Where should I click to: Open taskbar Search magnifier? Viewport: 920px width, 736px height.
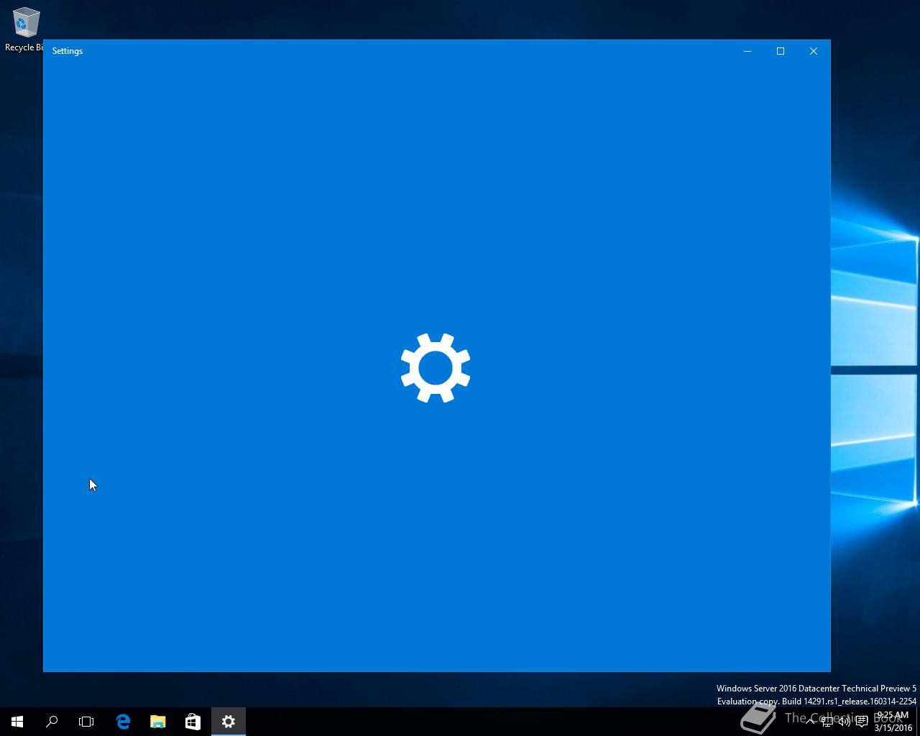52,722
